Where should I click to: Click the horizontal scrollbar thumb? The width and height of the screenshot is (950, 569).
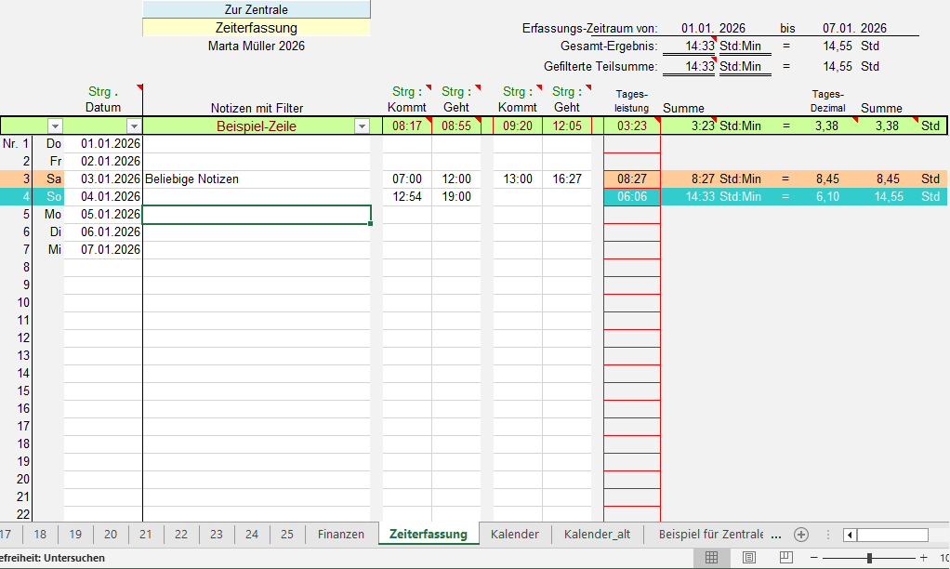tap(892, 535)
